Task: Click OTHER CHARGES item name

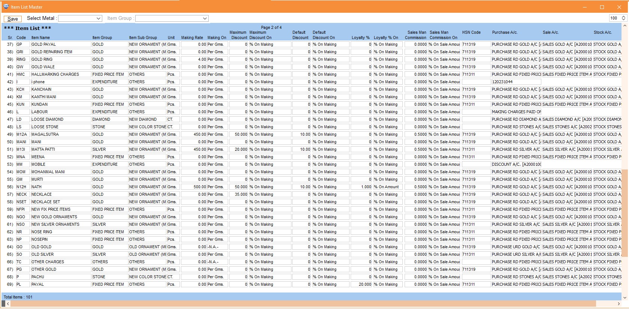Action: 61,262
